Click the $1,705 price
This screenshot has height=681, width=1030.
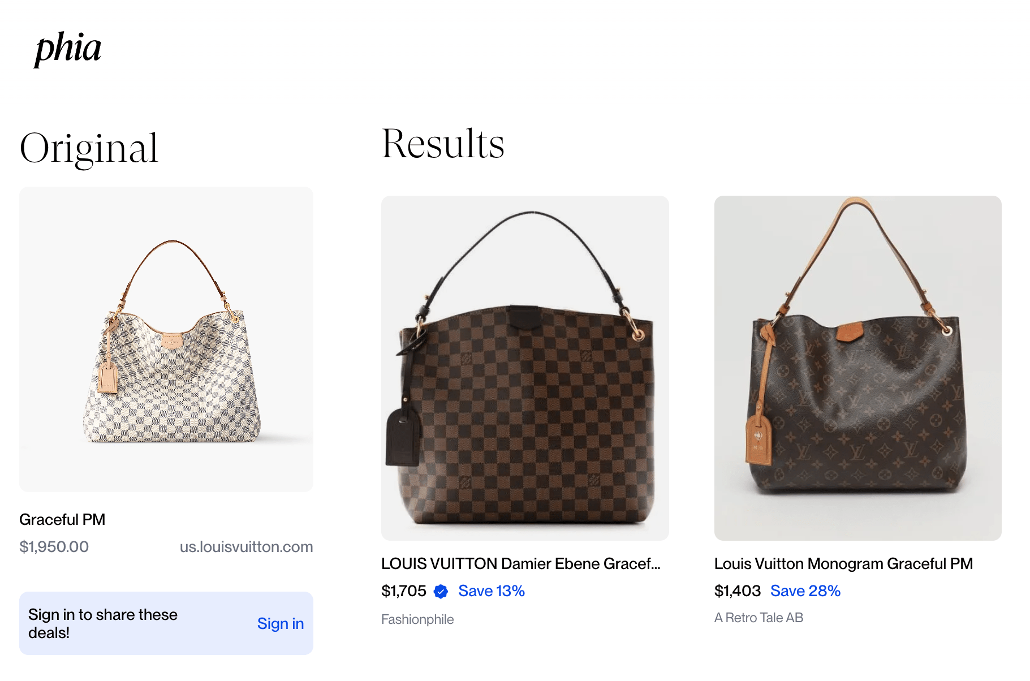coord(404,591)
